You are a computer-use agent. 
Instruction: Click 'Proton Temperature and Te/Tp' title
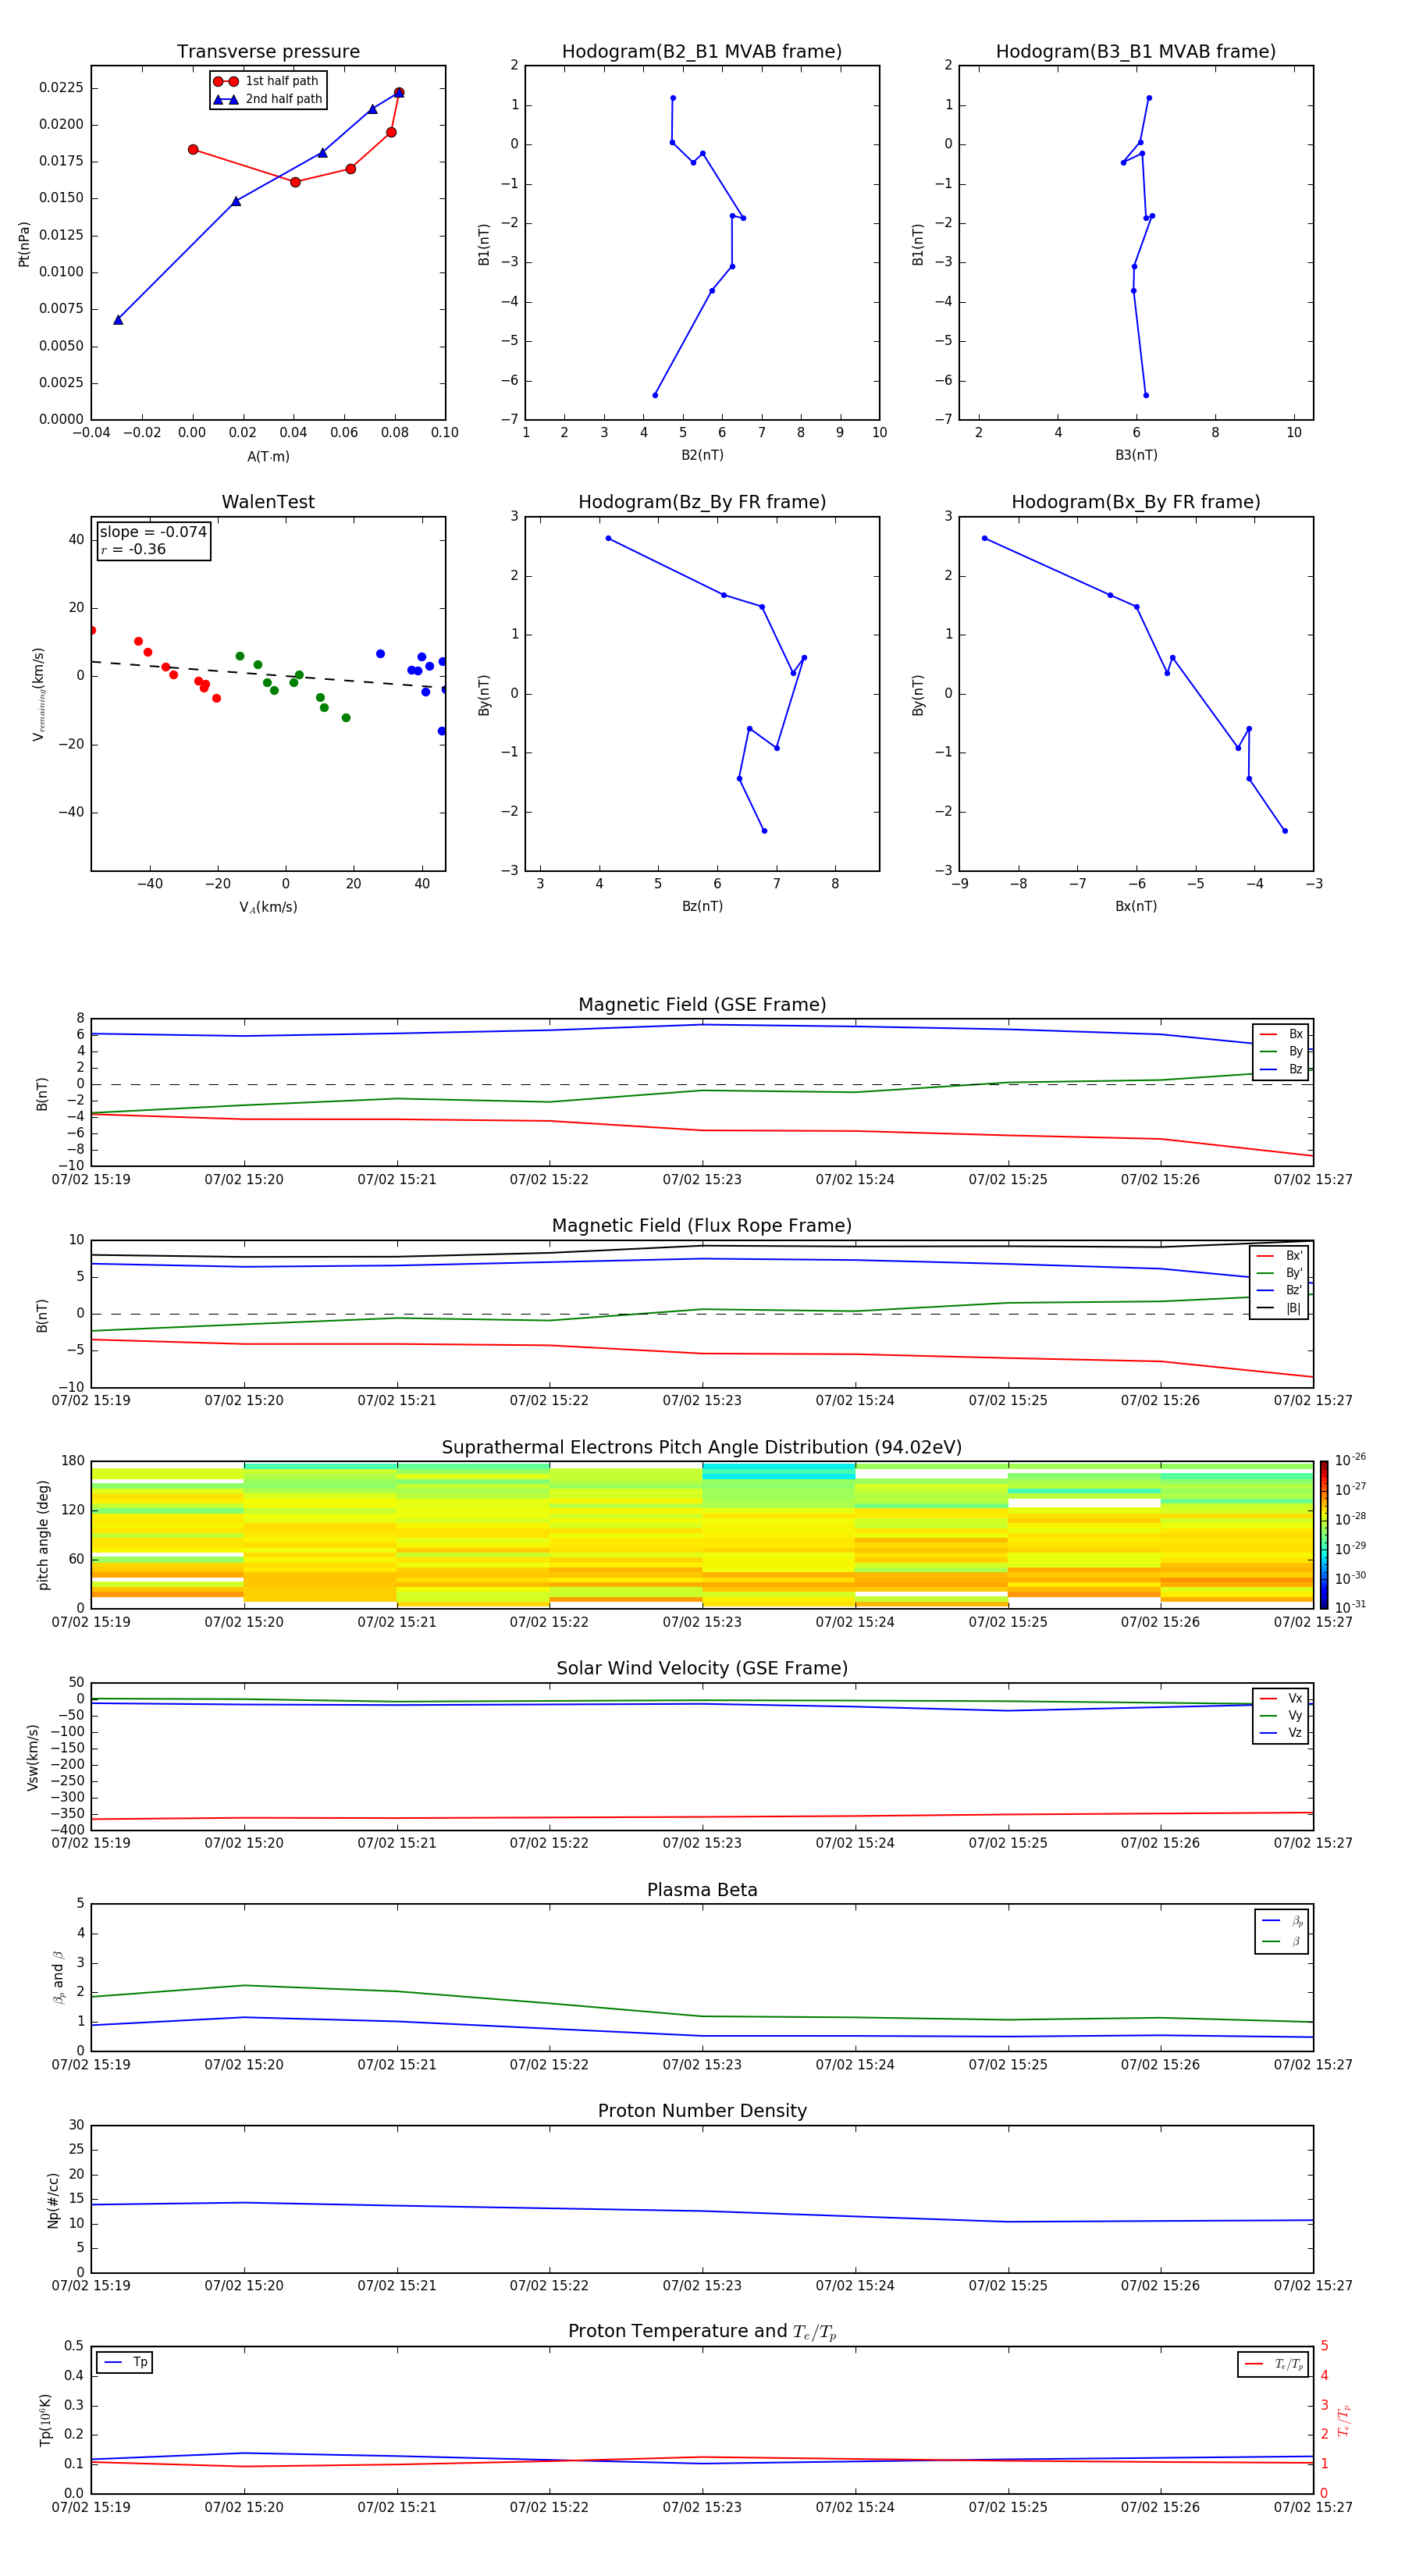point(702,2331)
